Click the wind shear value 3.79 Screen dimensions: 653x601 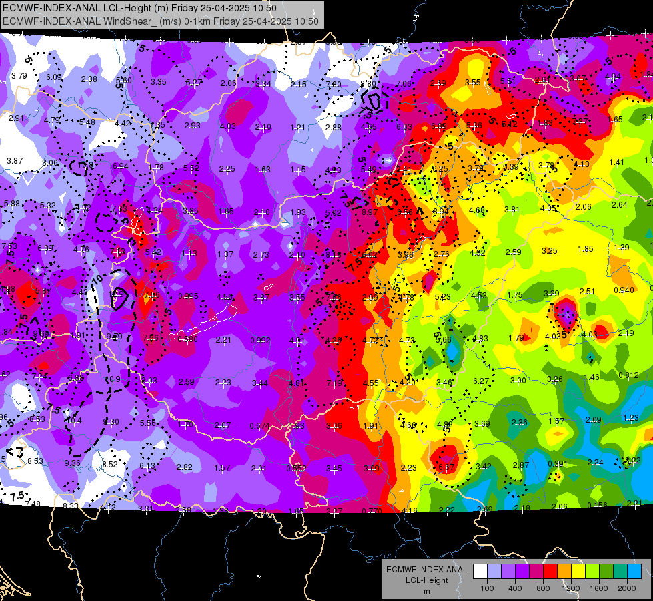[19, 76]
